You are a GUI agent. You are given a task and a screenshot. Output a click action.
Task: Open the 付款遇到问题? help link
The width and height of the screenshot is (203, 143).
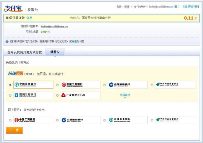click(x=191, y=6)
